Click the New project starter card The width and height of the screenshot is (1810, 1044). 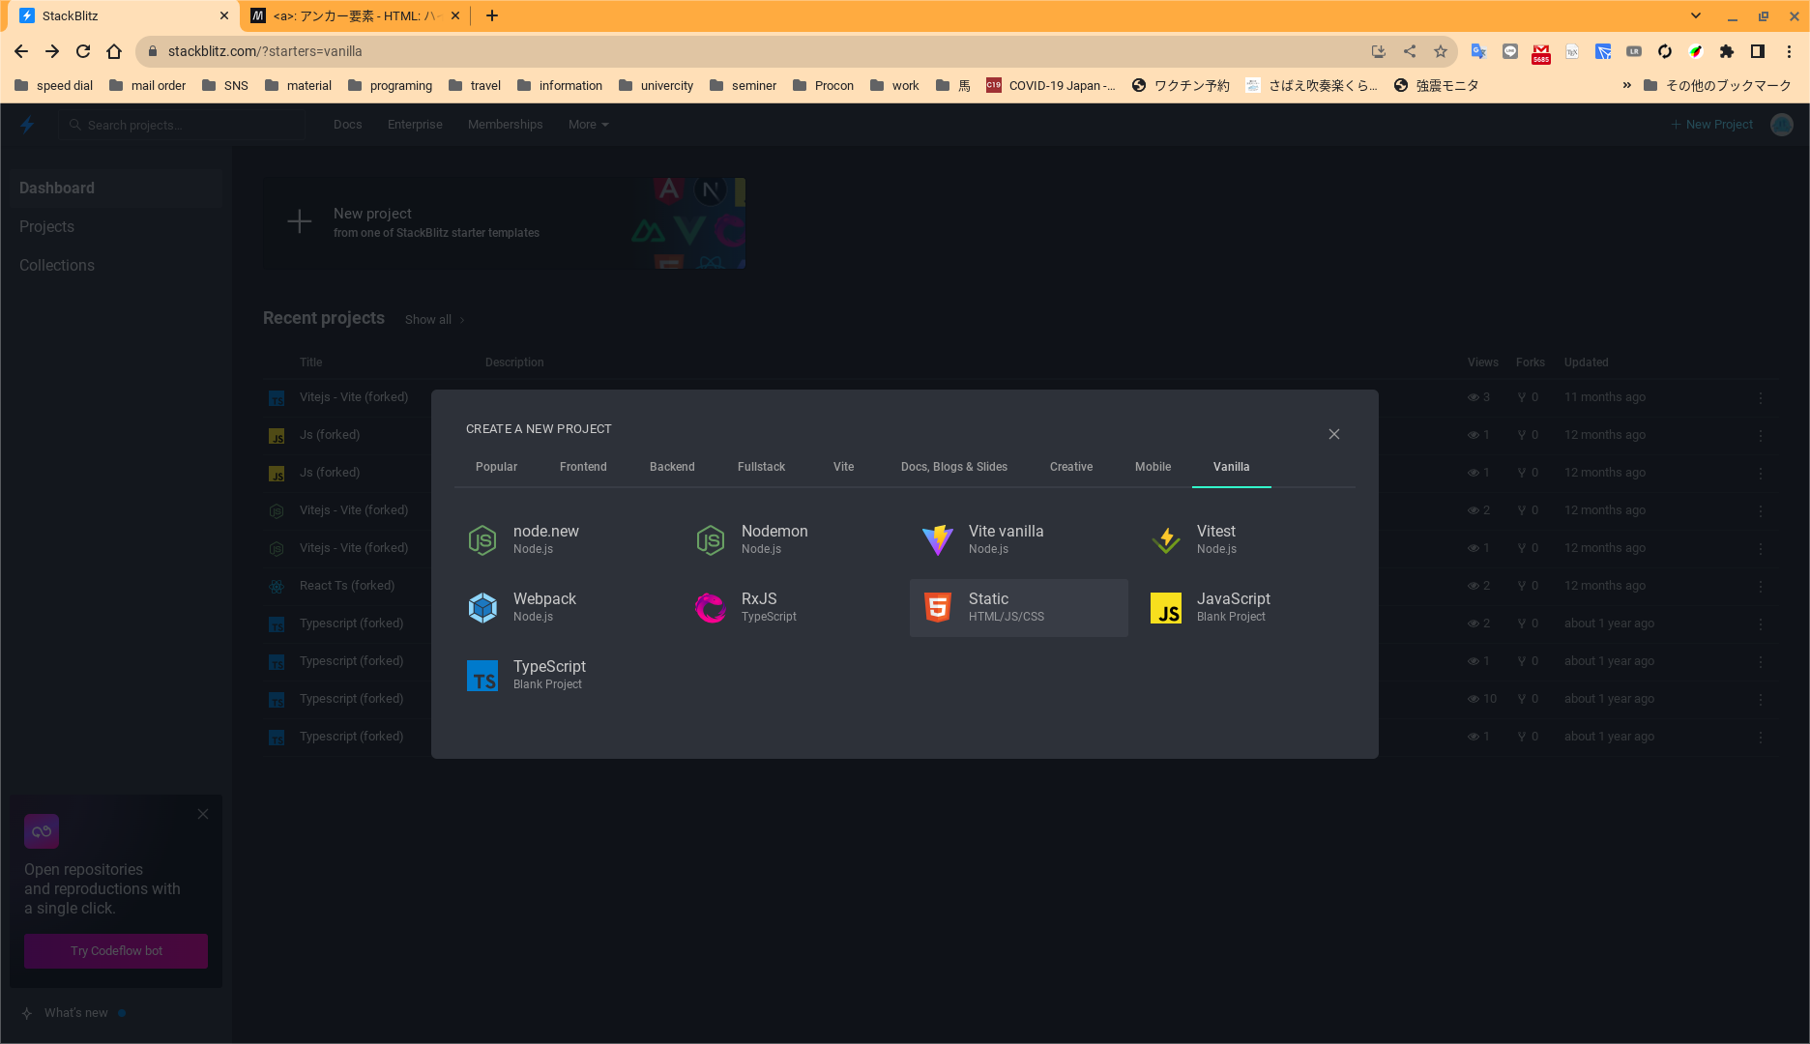pyautogui.click(x=504, y=222)
